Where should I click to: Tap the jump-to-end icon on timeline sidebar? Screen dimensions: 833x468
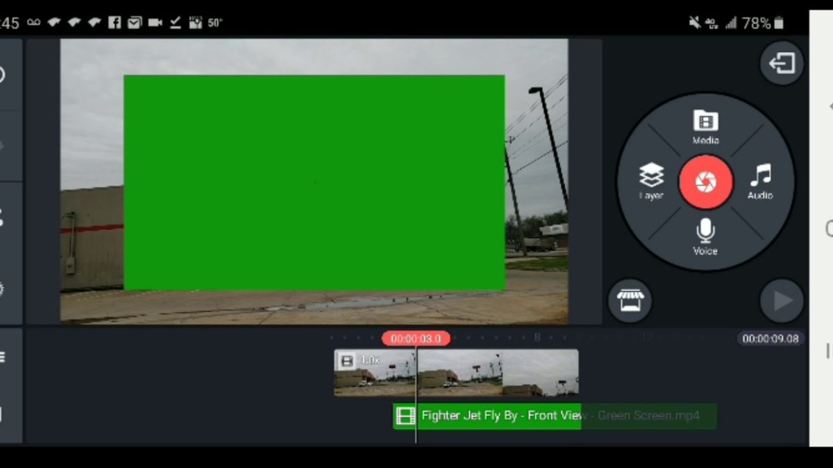click(3, 415)
